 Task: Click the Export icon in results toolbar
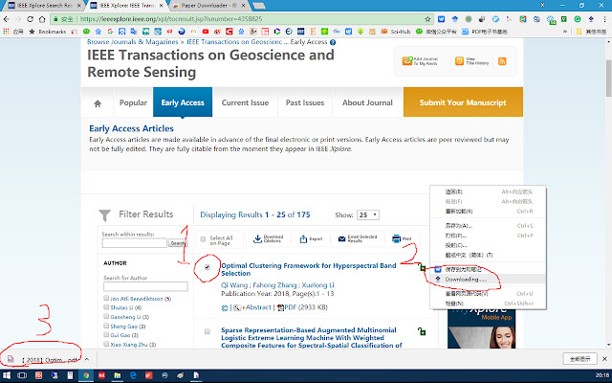pos(303,238)
